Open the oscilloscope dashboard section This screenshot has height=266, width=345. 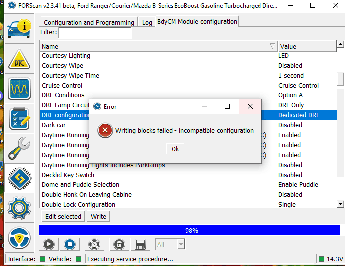(19, 89)
